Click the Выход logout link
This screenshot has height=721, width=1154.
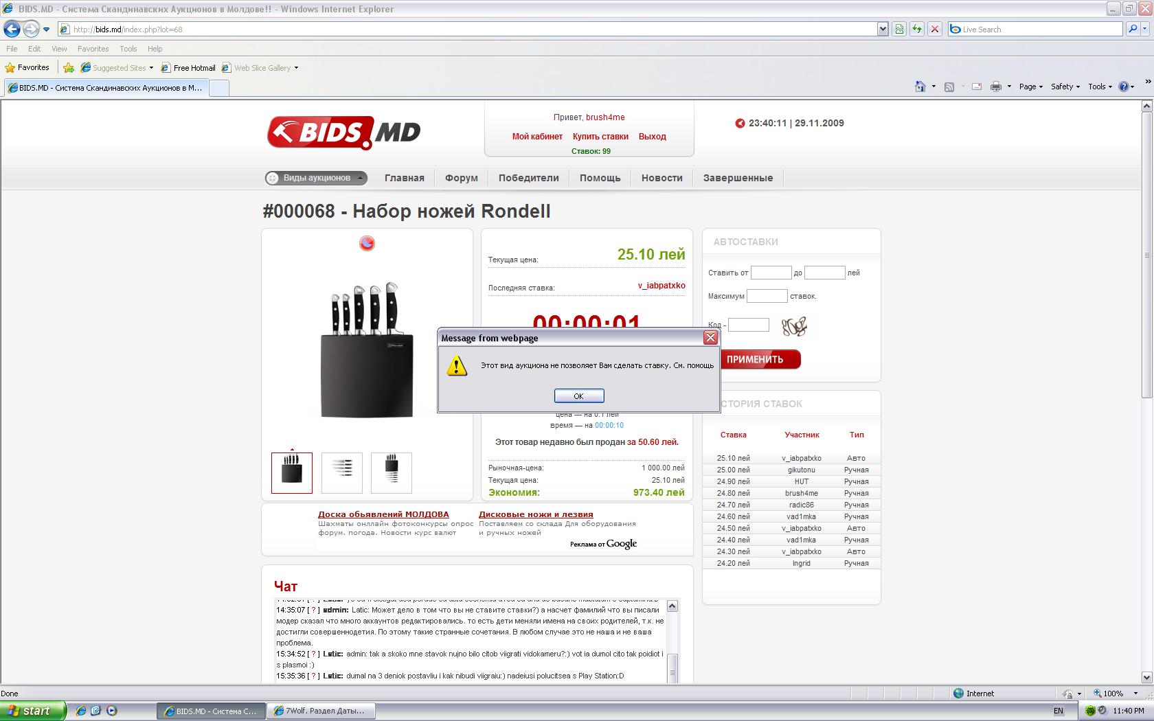(x=652, y=137)
